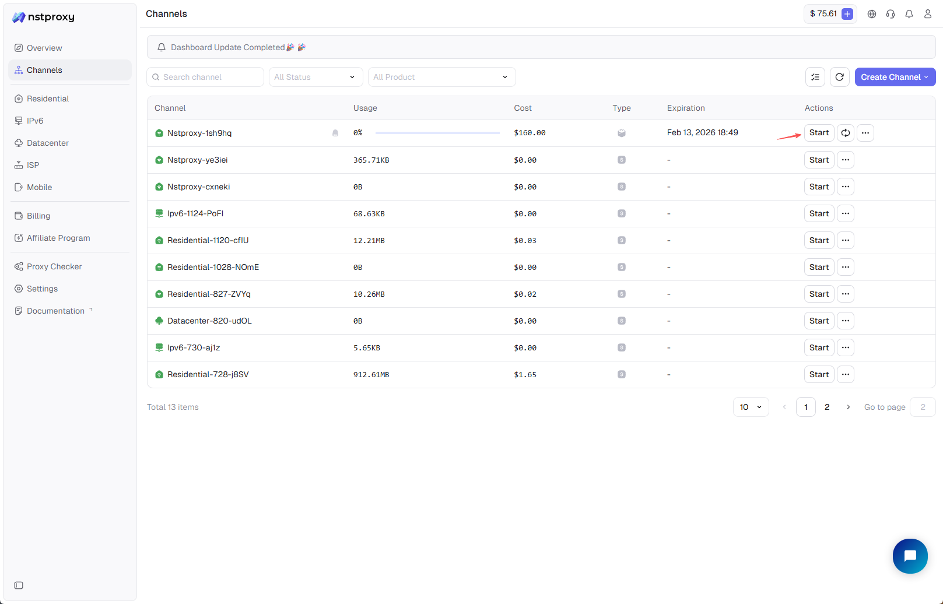943x604 pixels.
Task: Open the user account profile icon
Action: point(928,14)
